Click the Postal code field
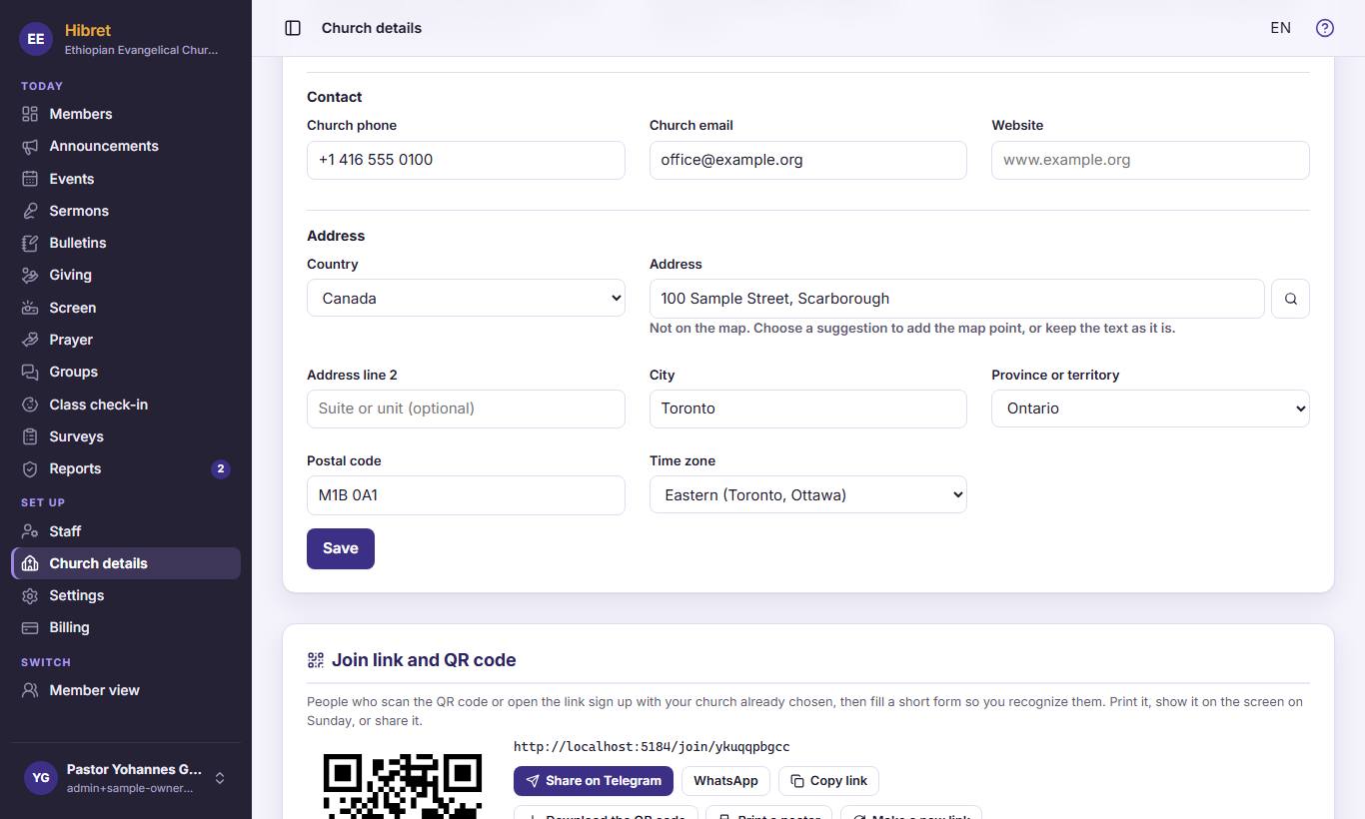The height and width of the screenshot is (819, 1365). click(466, 495)
